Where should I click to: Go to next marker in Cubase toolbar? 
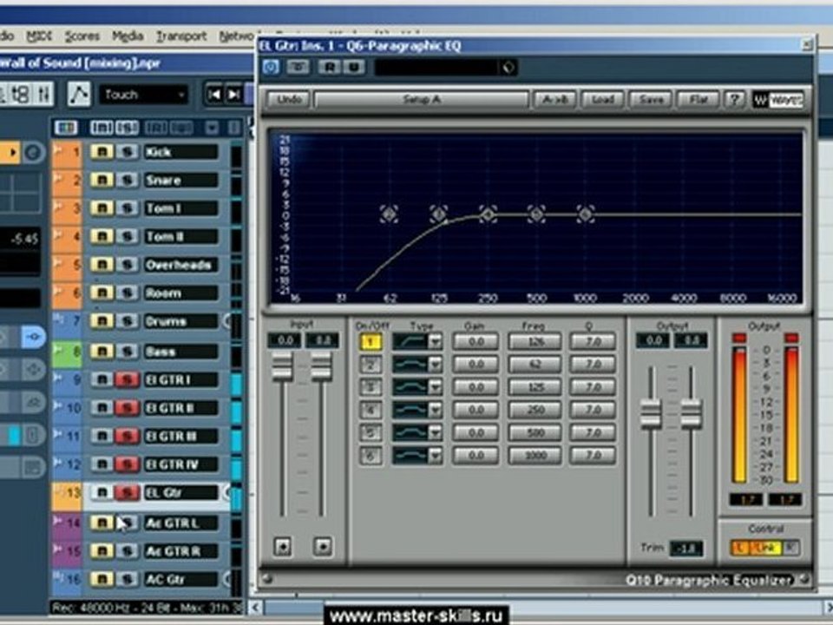click(233, 95)
